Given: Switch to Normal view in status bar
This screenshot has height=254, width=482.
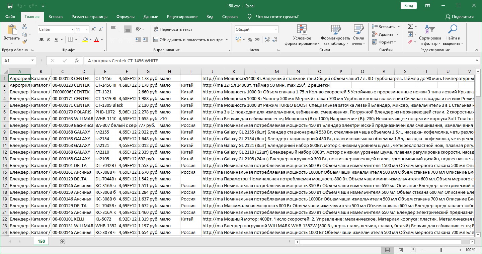Looking at the screenshot, I should (x=387, y=250).
